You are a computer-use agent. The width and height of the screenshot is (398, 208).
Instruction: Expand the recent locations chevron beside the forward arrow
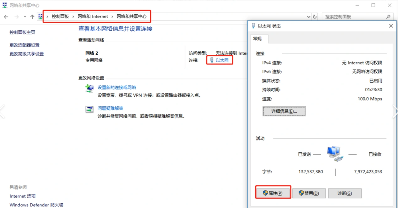(24, 17)
